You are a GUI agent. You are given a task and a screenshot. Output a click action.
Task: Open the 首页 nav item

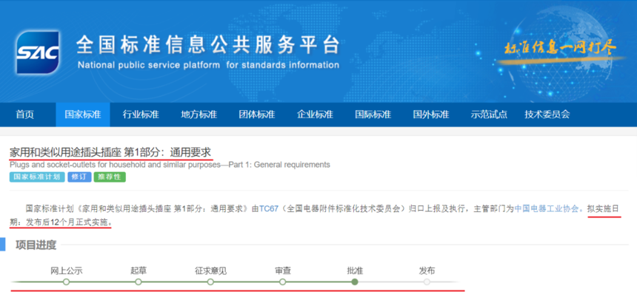click(24, 115)
